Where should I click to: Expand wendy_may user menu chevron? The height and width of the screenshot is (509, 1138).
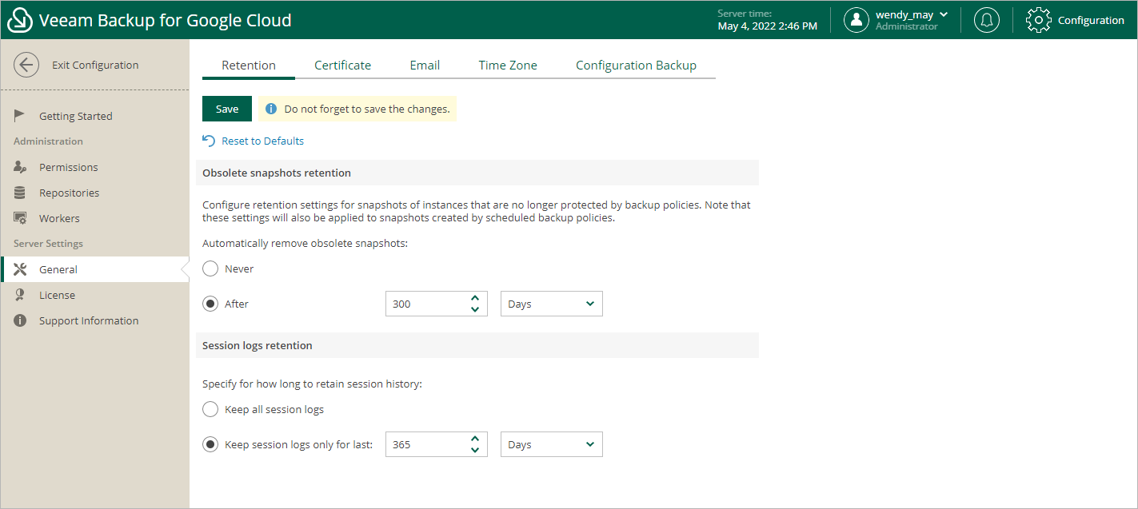pos(944,14)
